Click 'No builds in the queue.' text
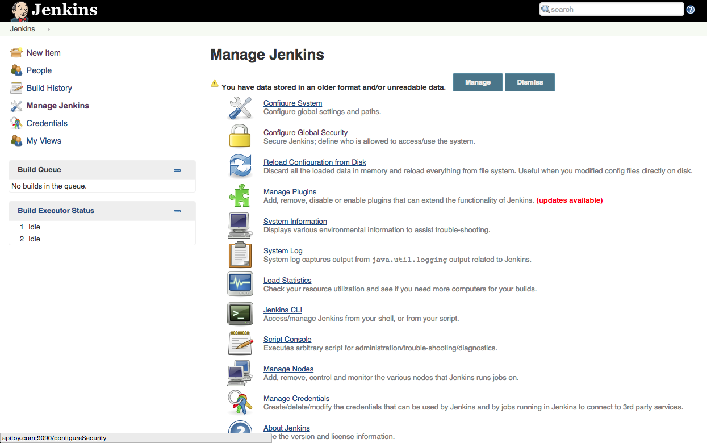Image resolution: width=707 pixels, height=443 pixels. click(x=49, y=186)
